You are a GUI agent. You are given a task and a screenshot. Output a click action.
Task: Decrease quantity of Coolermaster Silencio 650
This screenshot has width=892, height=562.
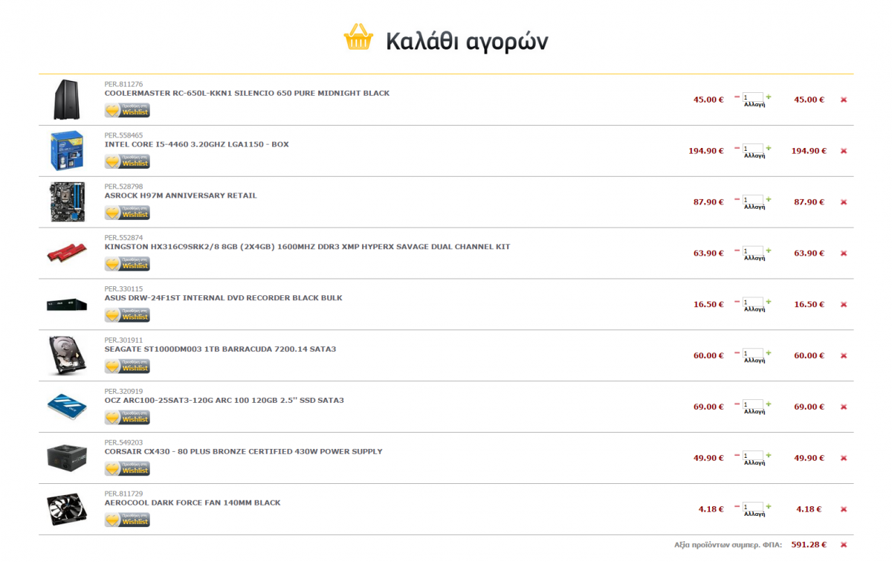click(x=737, y=97)
